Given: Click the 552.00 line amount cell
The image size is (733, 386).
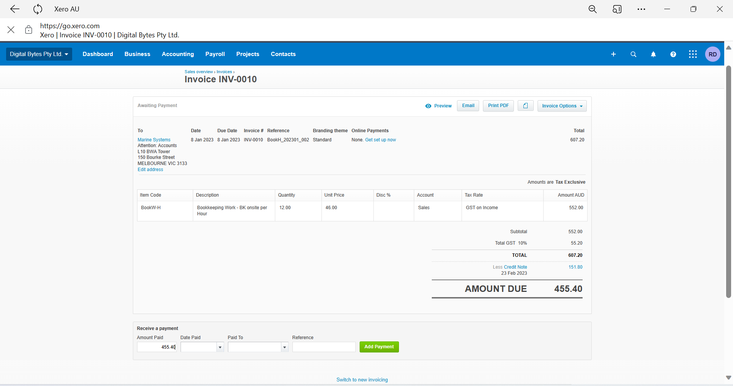Looking at the screenshot, I should pyautogui.click(x=565, y=211).
